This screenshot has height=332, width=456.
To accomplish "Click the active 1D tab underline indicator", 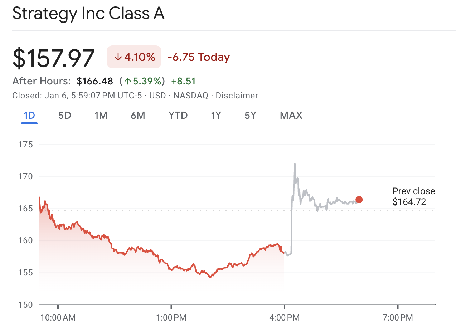I will click(x=29, y=123).
